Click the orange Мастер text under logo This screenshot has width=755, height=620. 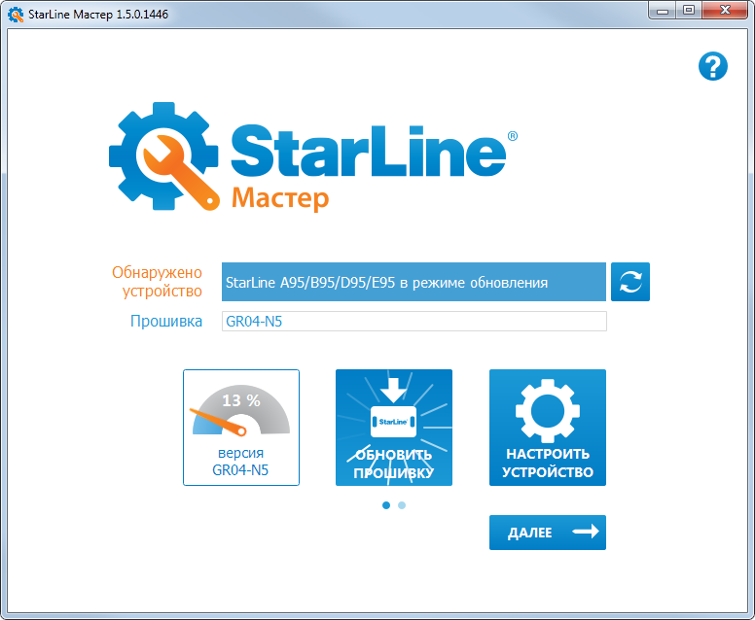point(279,198)
